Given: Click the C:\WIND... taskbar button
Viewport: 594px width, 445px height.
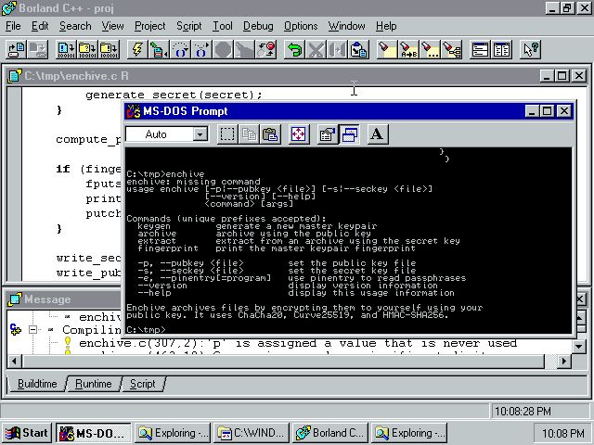Looking at the screenshot, I should coord(251,433).
